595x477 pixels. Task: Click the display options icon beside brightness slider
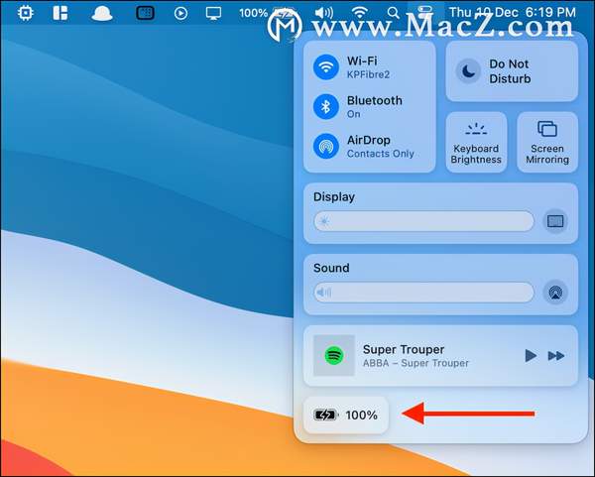[x=555, y=221]
